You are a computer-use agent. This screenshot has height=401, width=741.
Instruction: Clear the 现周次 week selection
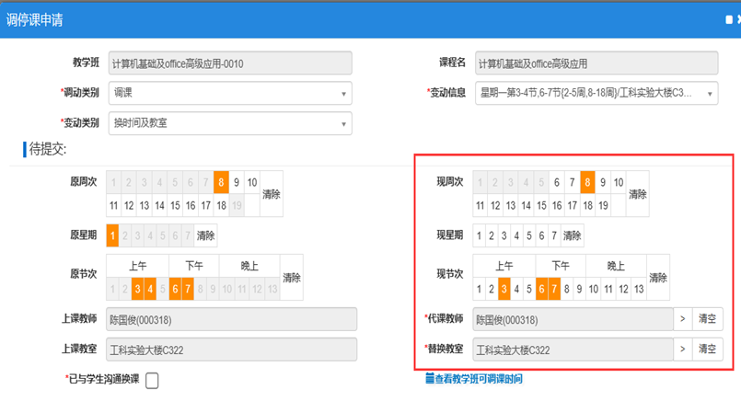(637, 194)
